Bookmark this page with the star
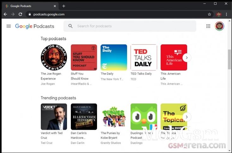232x153 pixels. click(209, 14)
